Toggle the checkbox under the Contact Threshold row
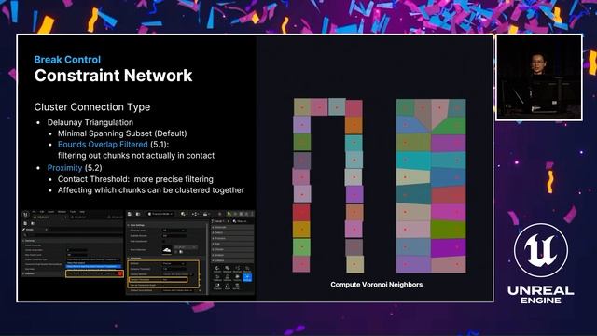Image resolution: width=597 pixels, height=336 pixels. [164, 285]
